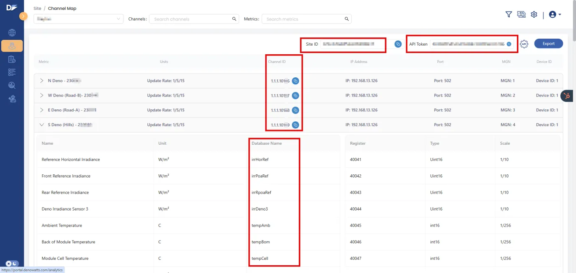Open the maintenance worker sidebar icon

tap(12, 99)
